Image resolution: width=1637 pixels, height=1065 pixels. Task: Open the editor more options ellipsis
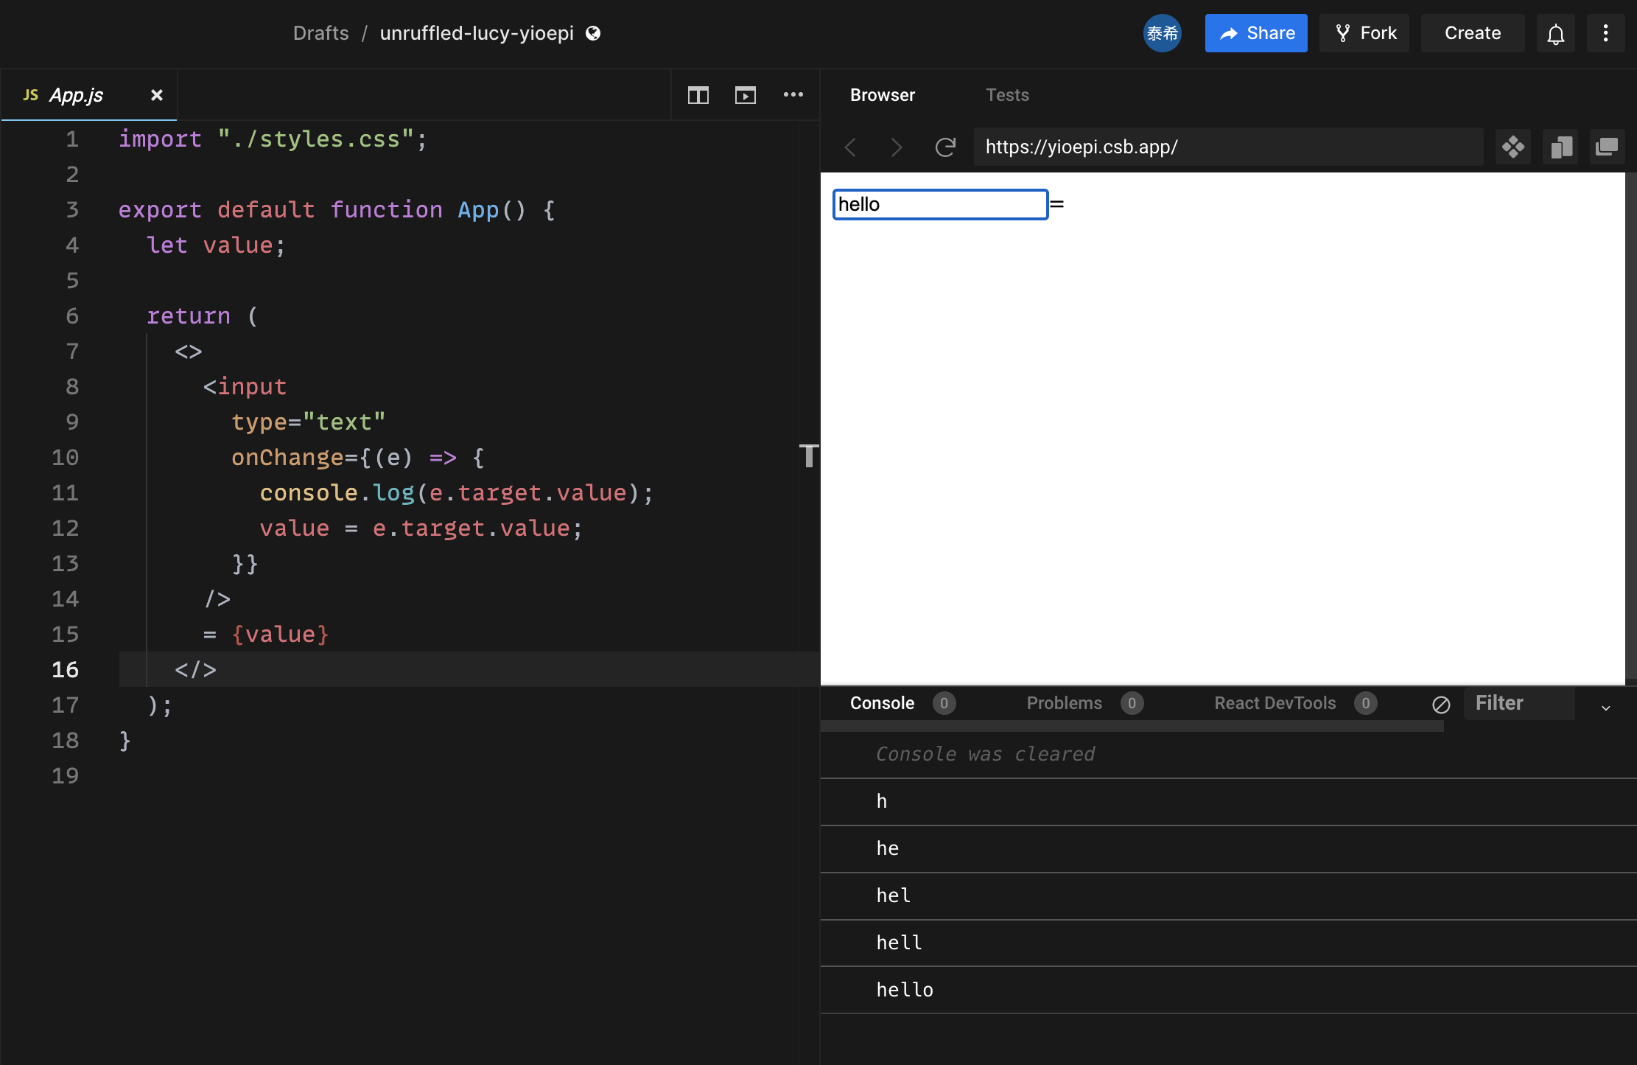click(x=793, y=95)
